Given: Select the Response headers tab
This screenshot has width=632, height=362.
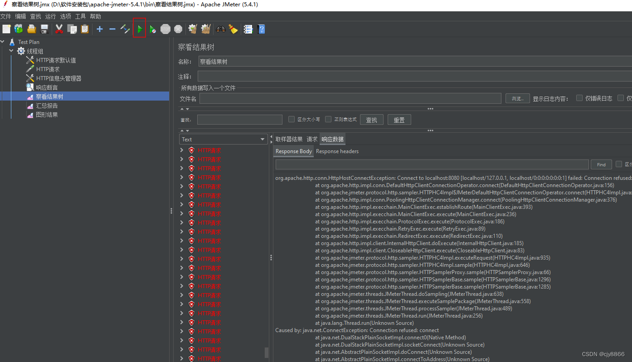Looking at the screenshot, I should point(337,151).
